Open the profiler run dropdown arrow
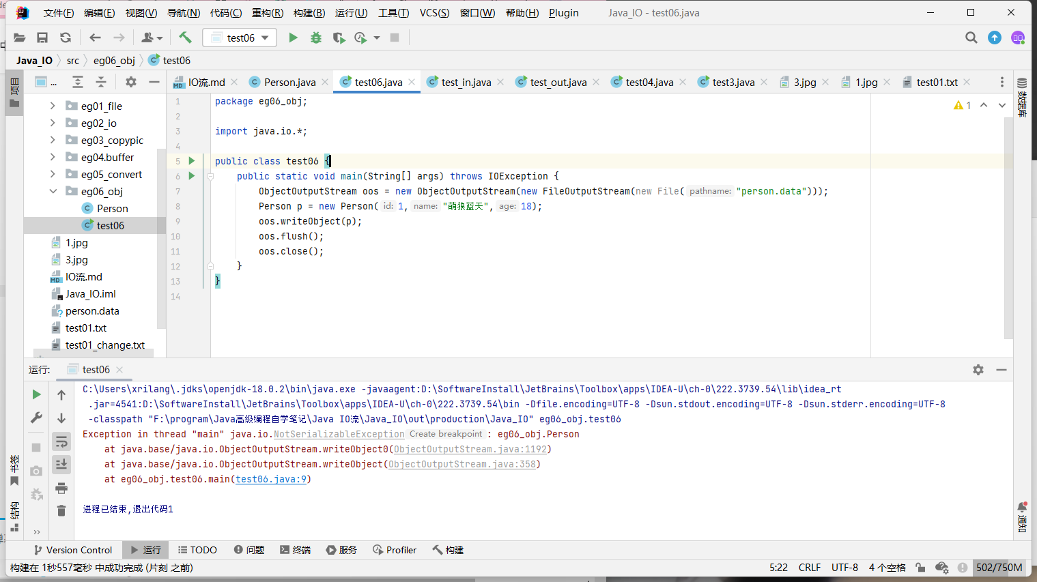Image resolution: width=1037 pixels, height=582 pixels. click(377, 38)
